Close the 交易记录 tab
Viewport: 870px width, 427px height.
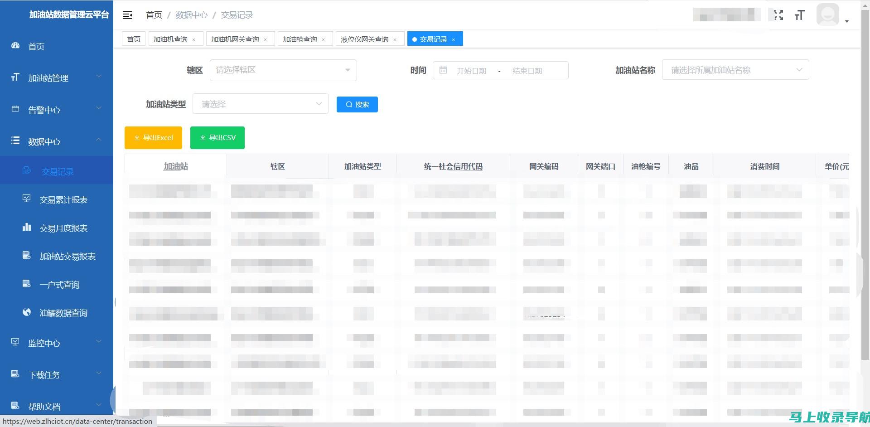pos(454,40)
